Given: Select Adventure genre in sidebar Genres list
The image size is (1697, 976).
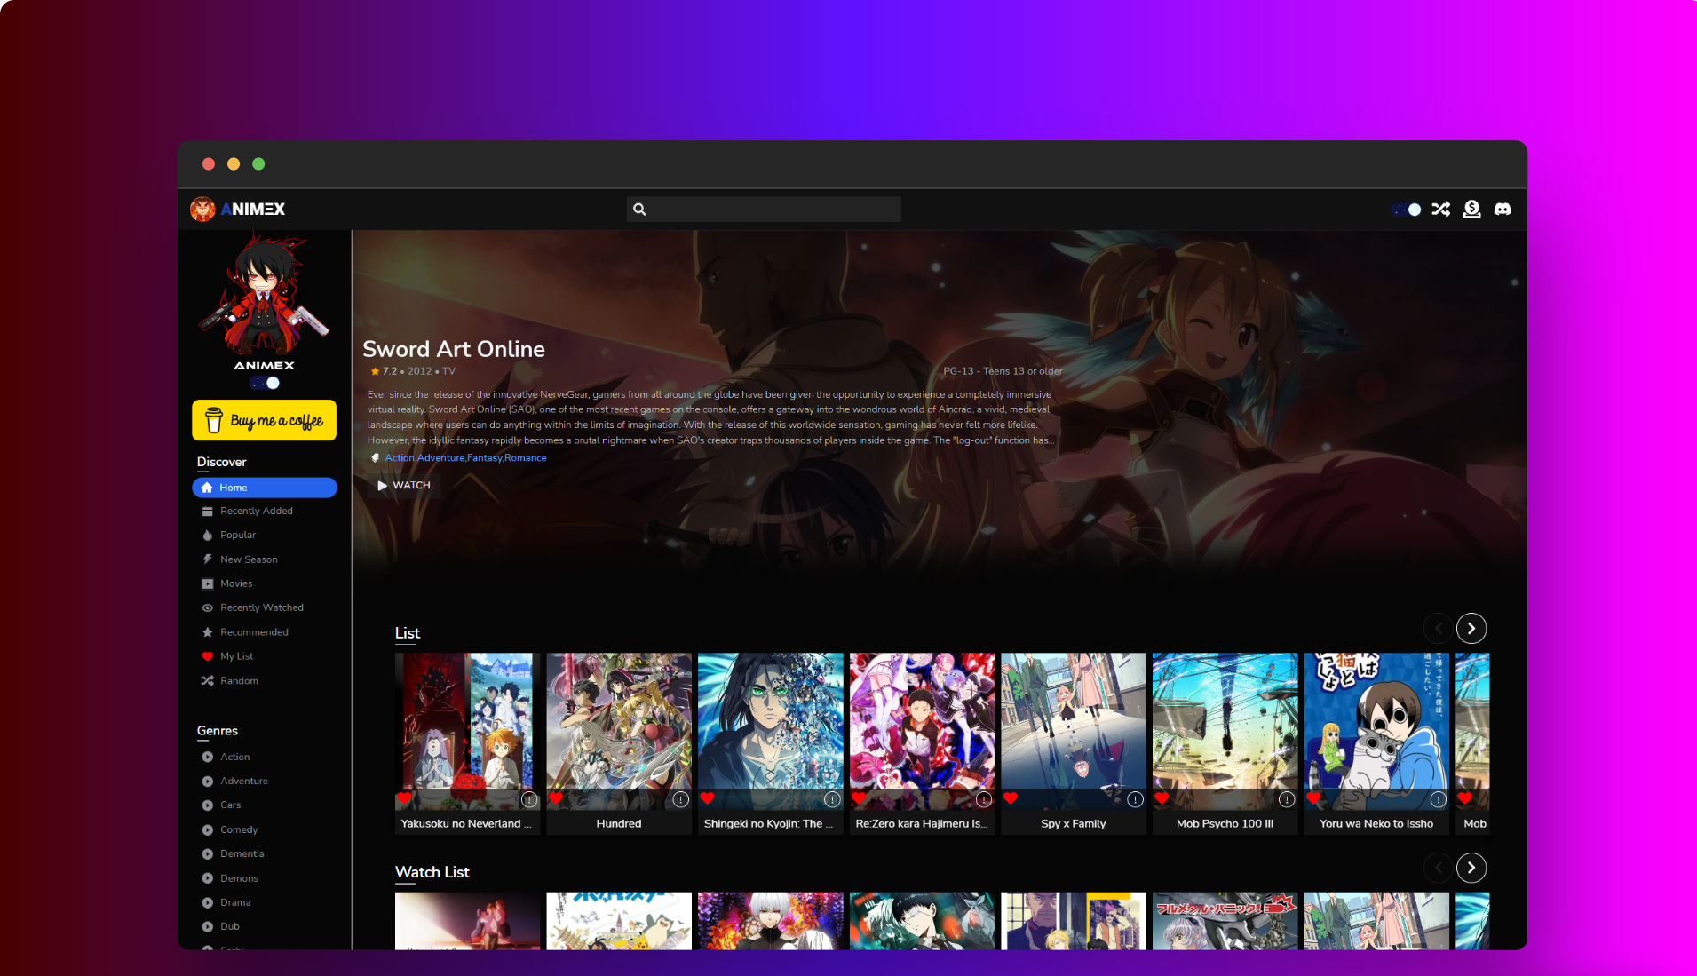Looking at the screenshot, I should point(244,782).
